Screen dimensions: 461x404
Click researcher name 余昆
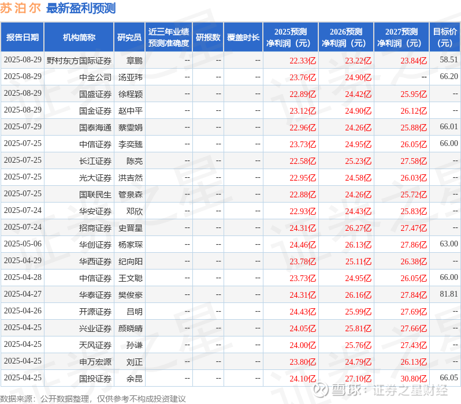point(135,379)
